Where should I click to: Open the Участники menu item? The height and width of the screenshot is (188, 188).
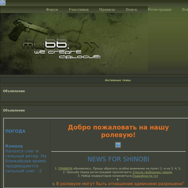click(x=79, y=9)
